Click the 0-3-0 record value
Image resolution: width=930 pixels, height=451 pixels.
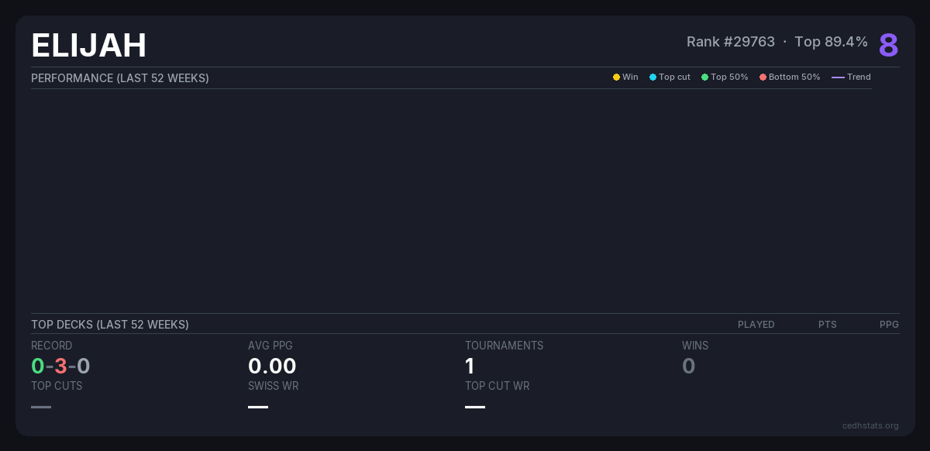tap(60, 366)
